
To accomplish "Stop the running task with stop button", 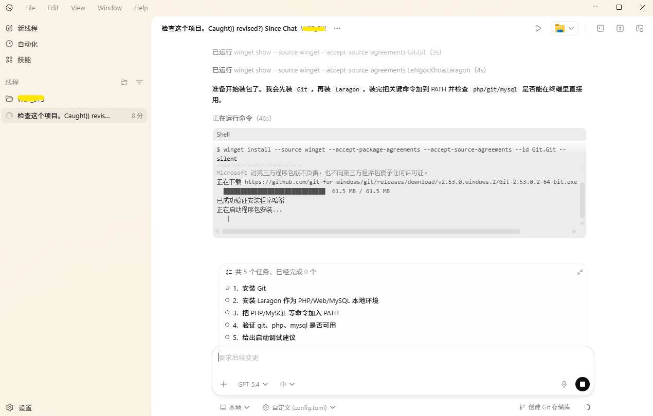I will [x=582, y=384].
